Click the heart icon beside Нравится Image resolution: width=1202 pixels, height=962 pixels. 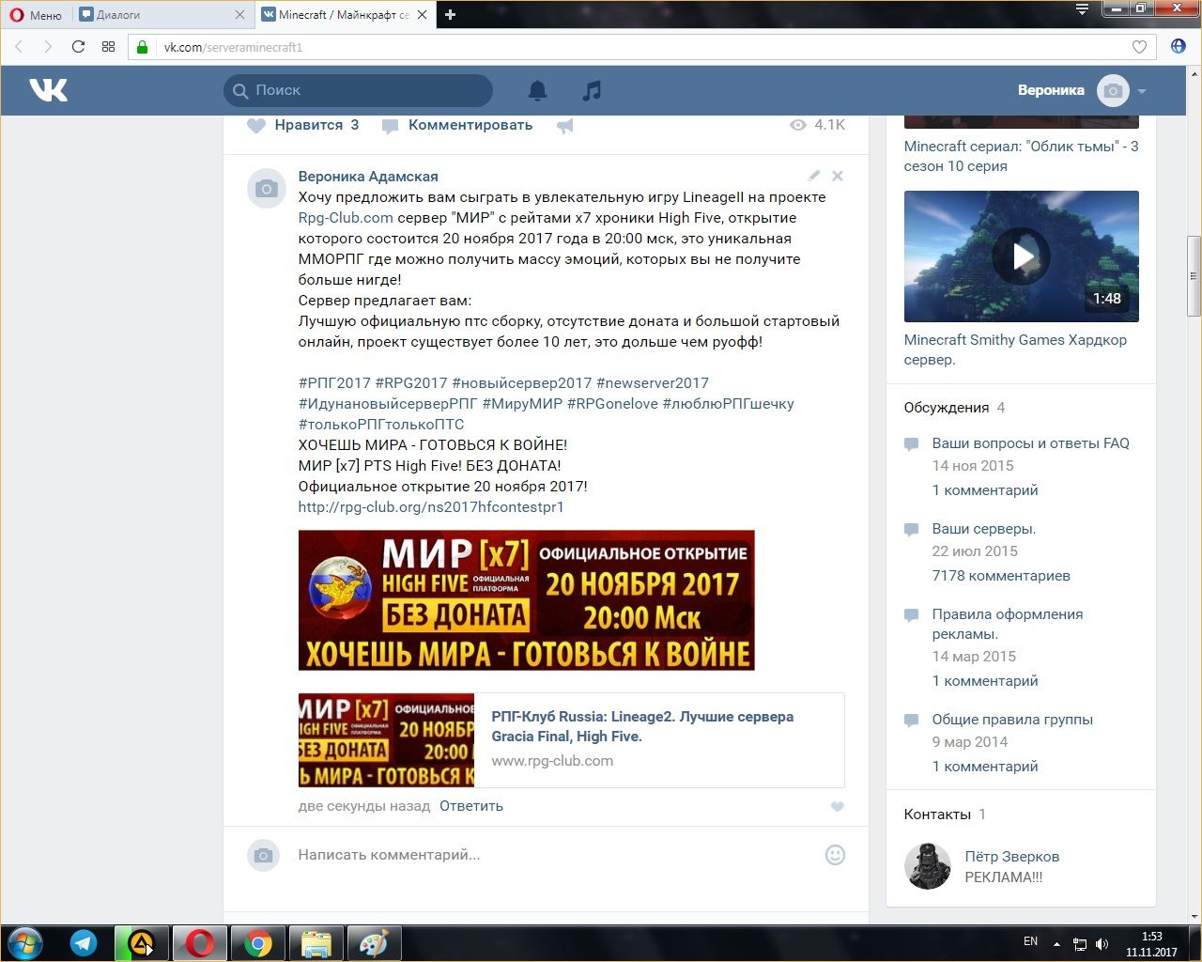point(256,125)
